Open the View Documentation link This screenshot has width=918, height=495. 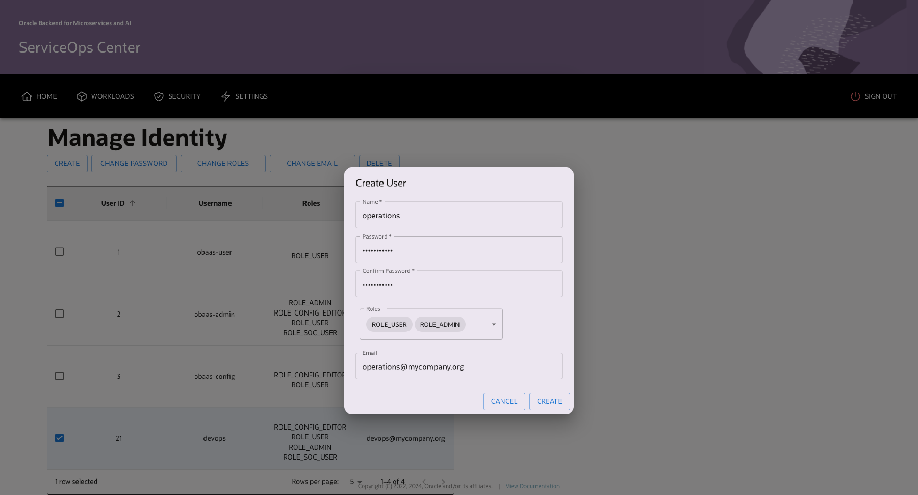tap(532, 486)
